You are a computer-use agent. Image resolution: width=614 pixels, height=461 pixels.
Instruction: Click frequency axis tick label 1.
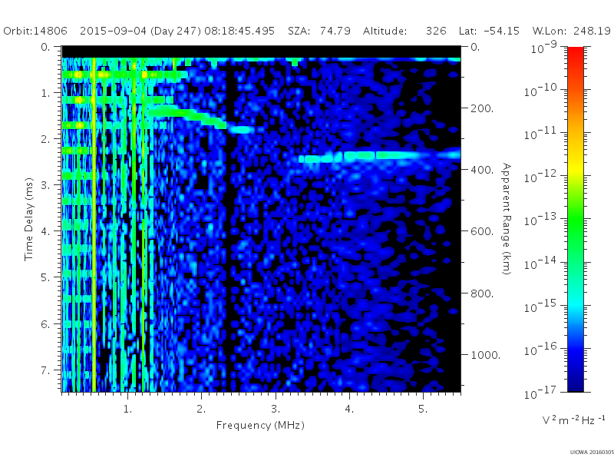pos(128,409)
